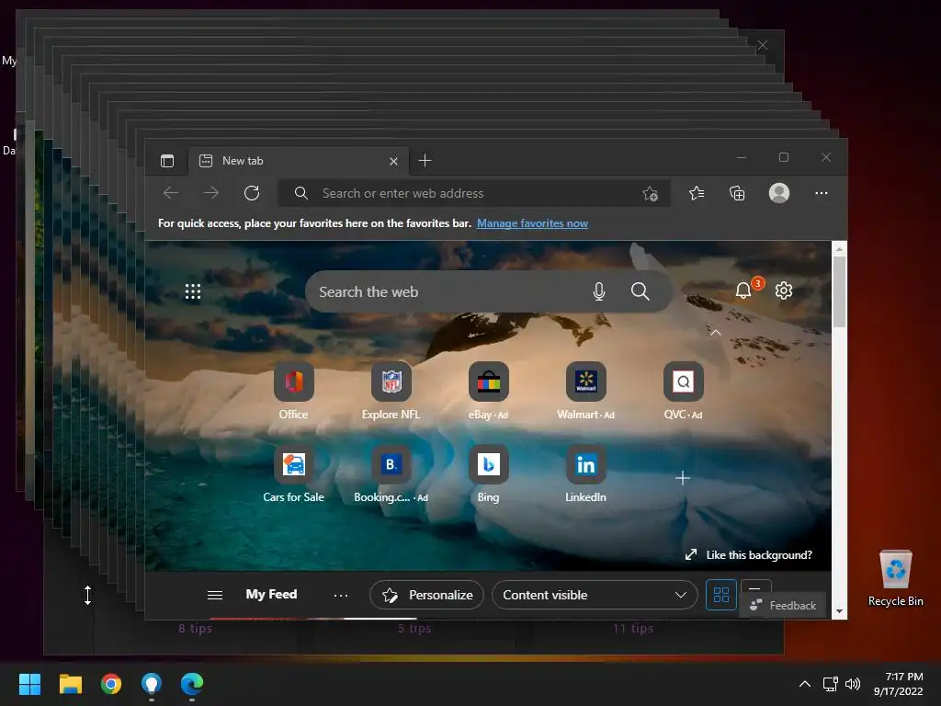Open the QVC quick link
The image size is (941, 706).
(x=683, y=391)
